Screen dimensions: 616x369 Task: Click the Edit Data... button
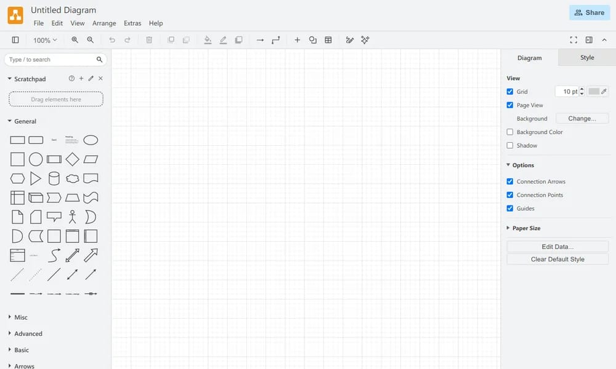point(557,247)
